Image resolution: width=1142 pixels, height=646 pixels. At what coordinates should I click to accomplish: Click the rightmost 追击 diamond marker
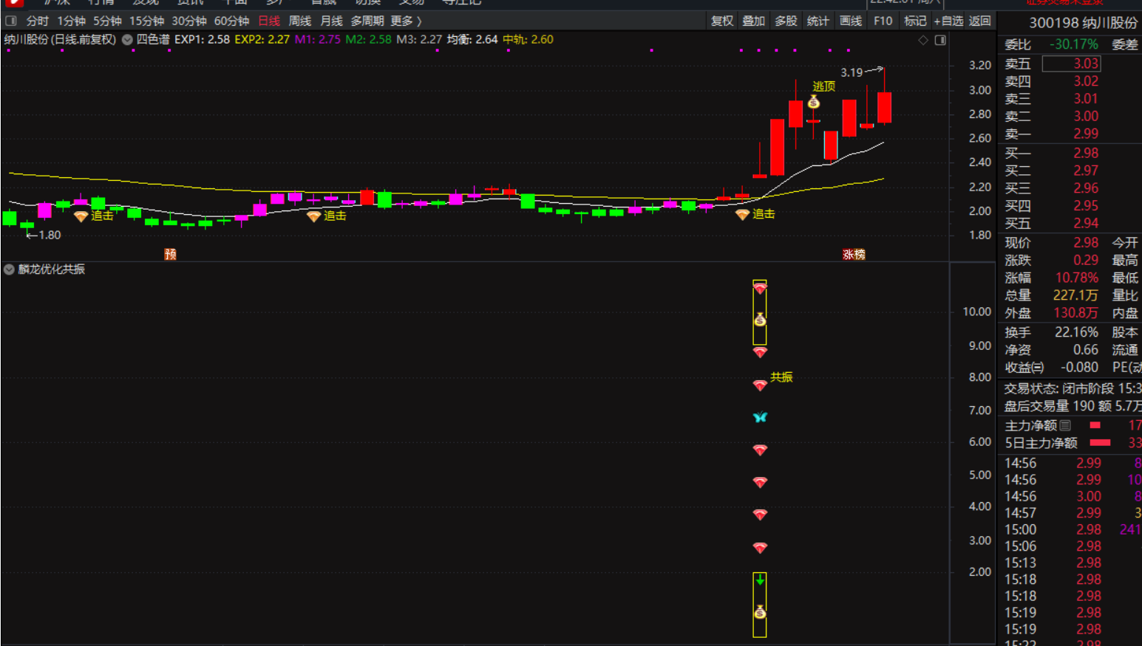tap(743, 214)
